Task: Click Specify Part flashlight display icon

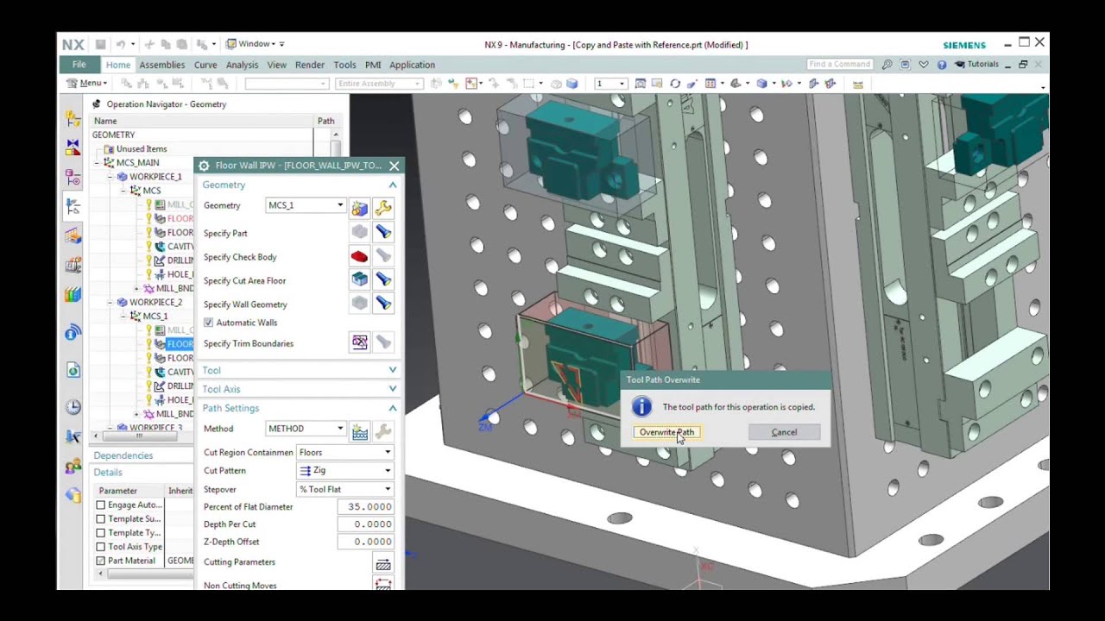Action: coord(383,232)
